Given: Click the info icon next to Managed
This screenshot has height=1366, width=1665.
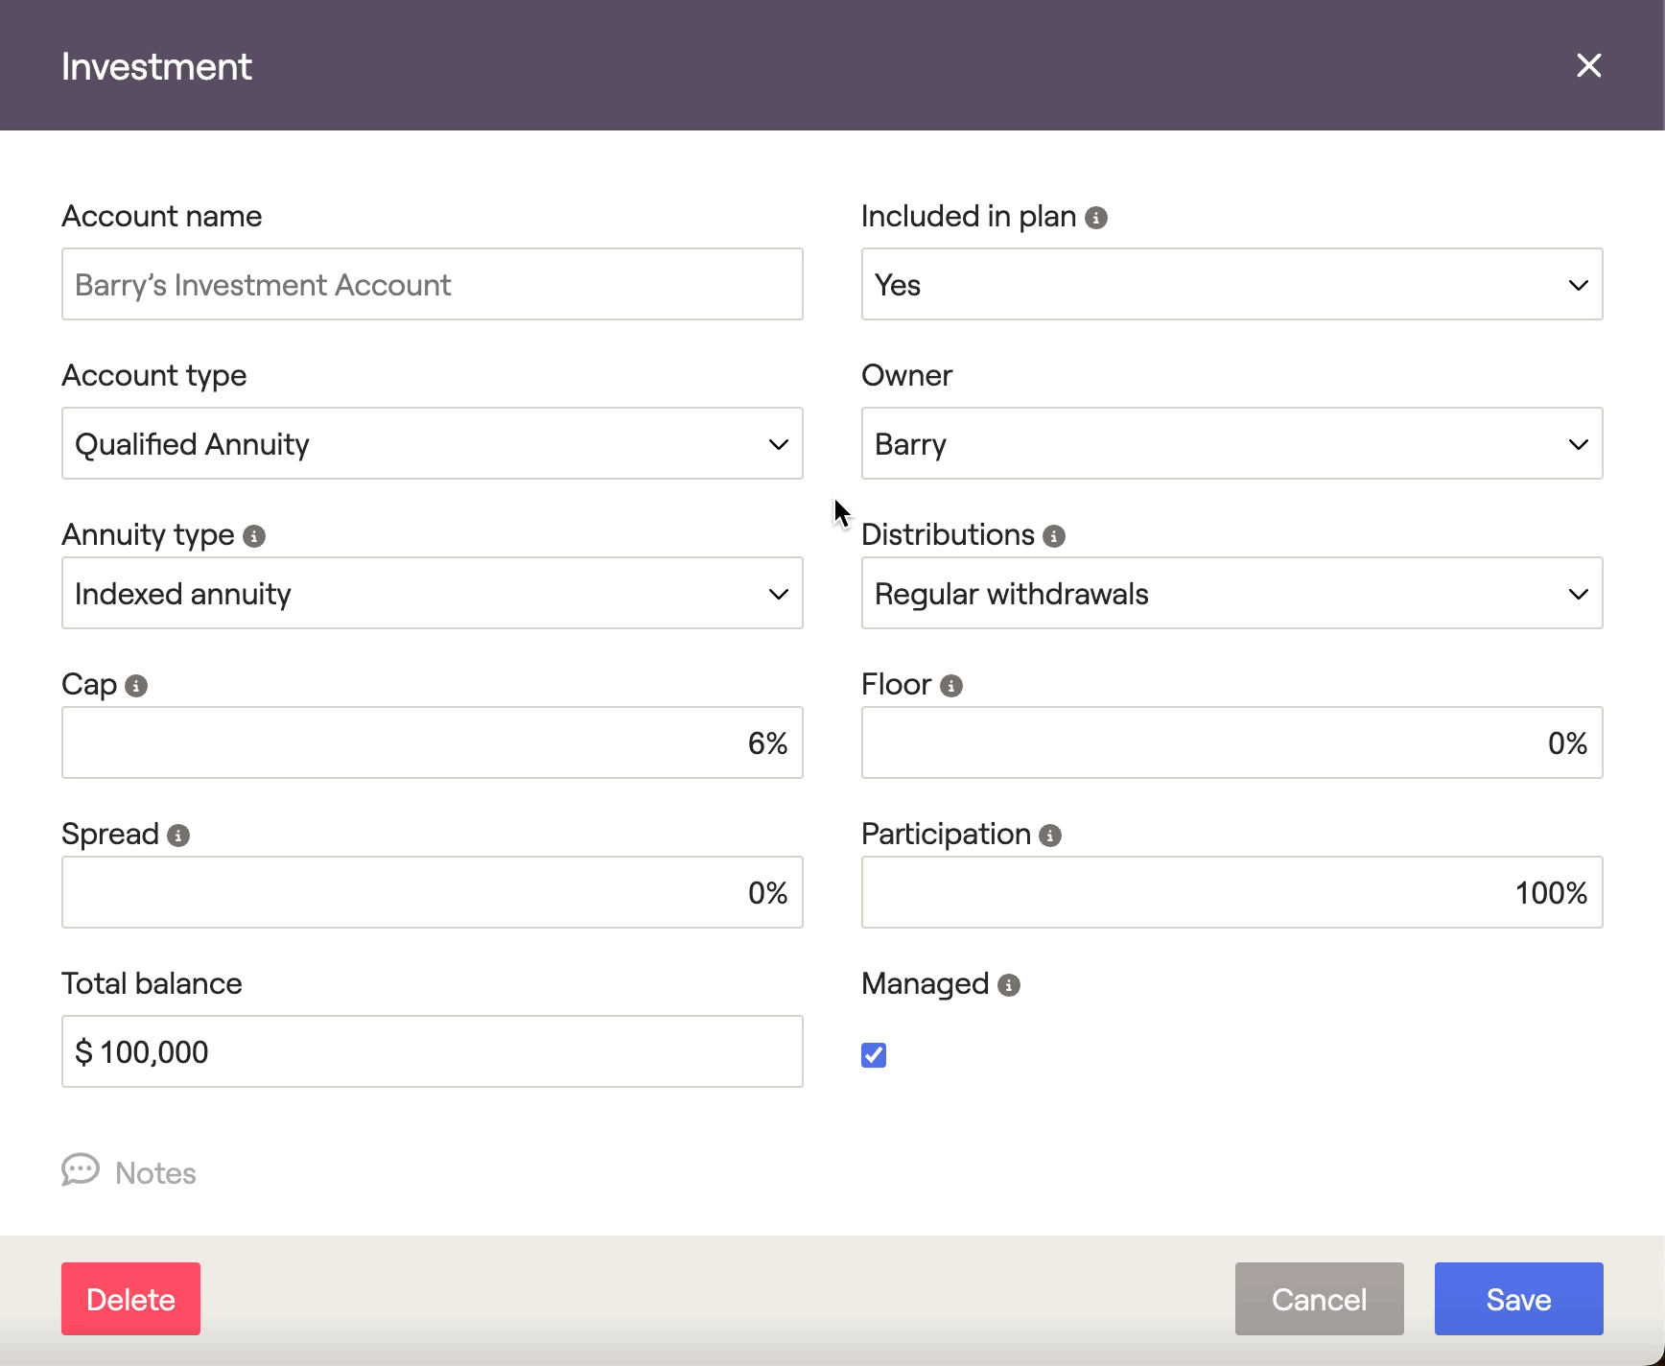Looking at the screenshot, I should [x=1009, y=985].
